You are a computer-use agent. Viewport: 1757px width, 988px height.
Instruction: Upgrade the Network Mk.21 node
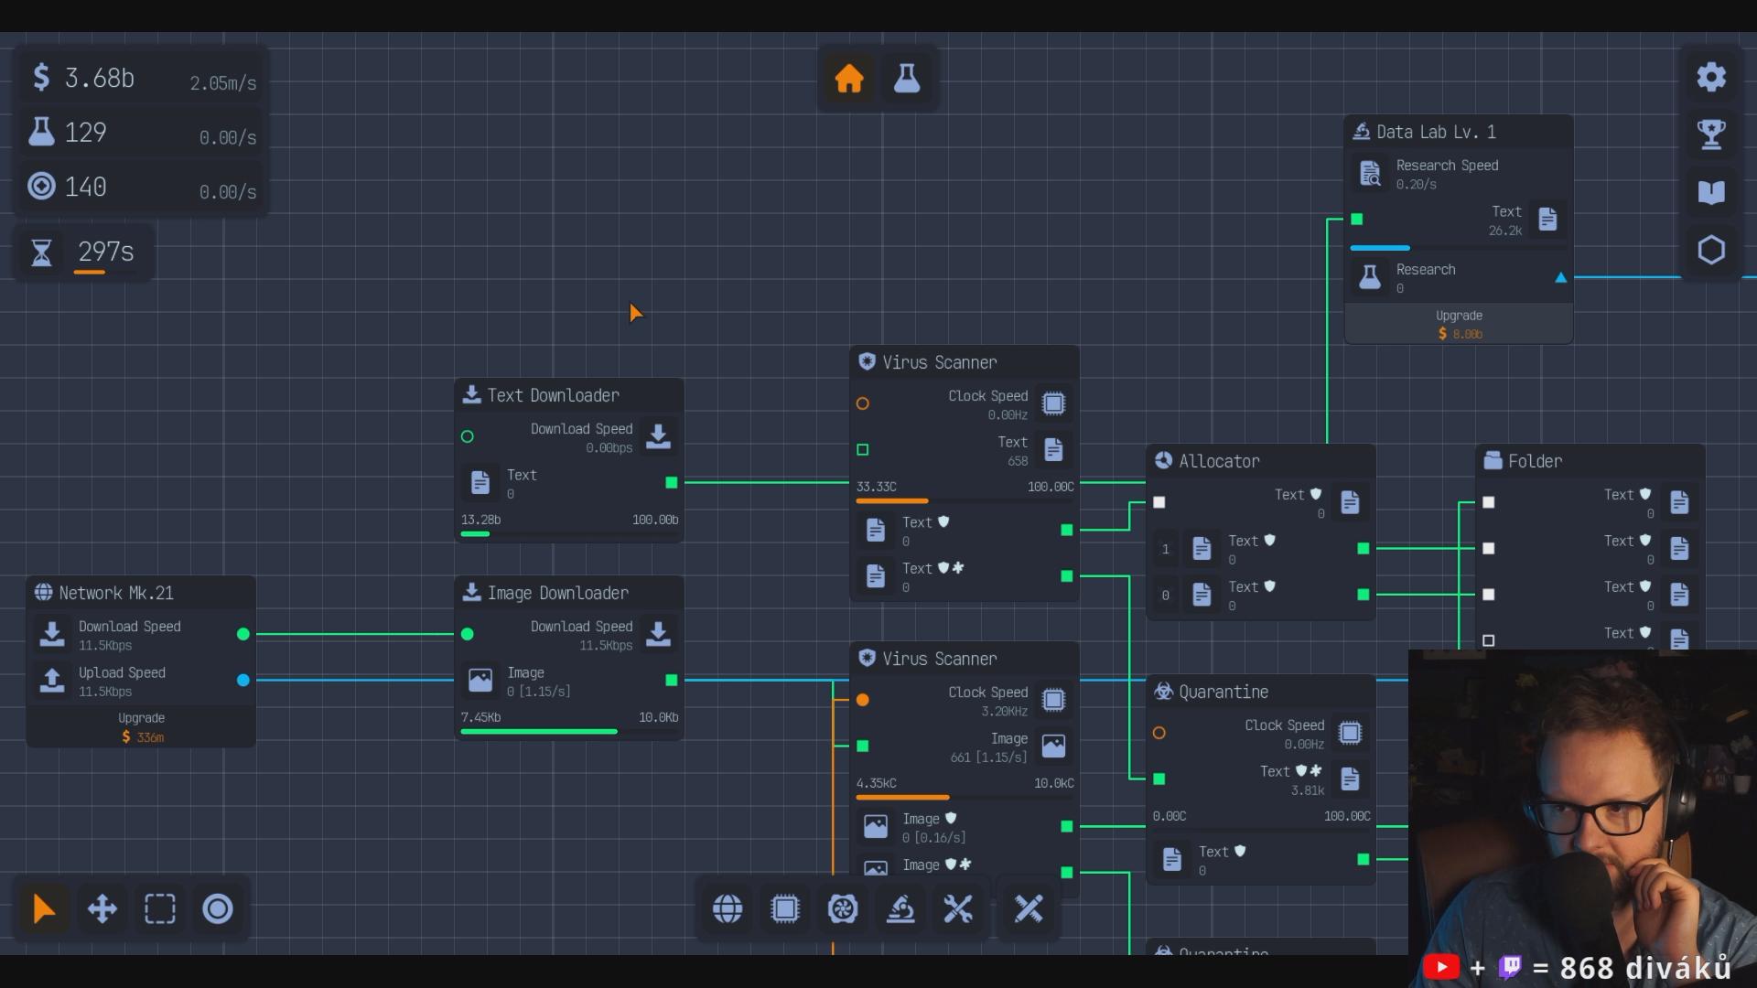(141, 728)
